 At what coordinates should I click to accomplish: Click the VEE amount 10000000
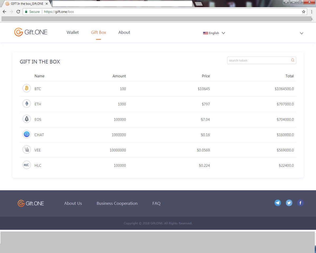click(118, 150)
